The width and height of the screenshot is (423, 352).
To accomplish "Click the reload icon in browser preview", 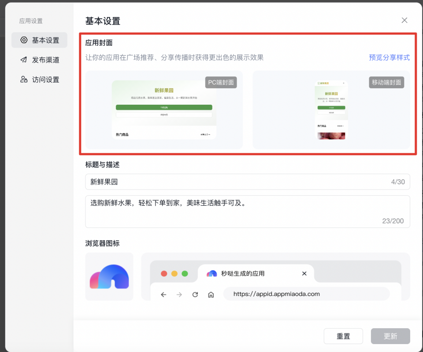I will pyautogui.click(x=195, y=294).
